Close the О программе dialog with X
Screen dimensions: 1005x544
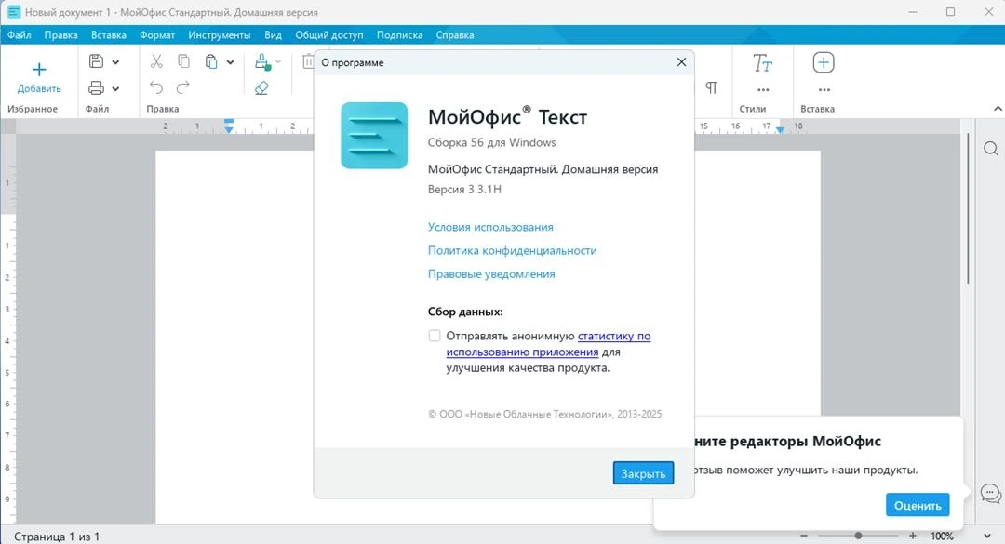(x=681, y=62)
